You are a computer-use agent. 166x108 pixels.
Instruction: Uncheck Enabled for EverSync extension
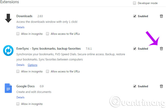pyautogui.click(x=135, y=48)
